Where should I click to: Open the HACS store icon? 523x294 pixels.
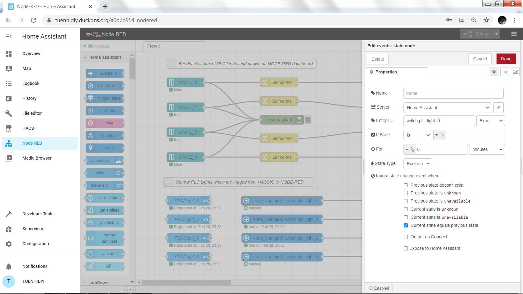point(9,128)
